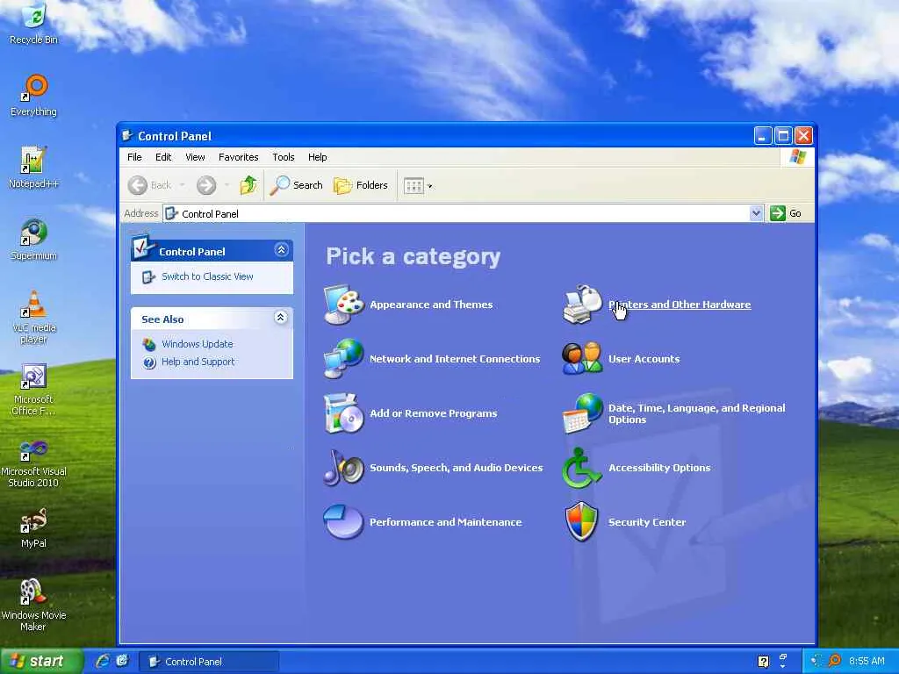The image size is (899, 674).
Task: Open the Address bar dropdown arrow
Action: [x=756, y=213]
